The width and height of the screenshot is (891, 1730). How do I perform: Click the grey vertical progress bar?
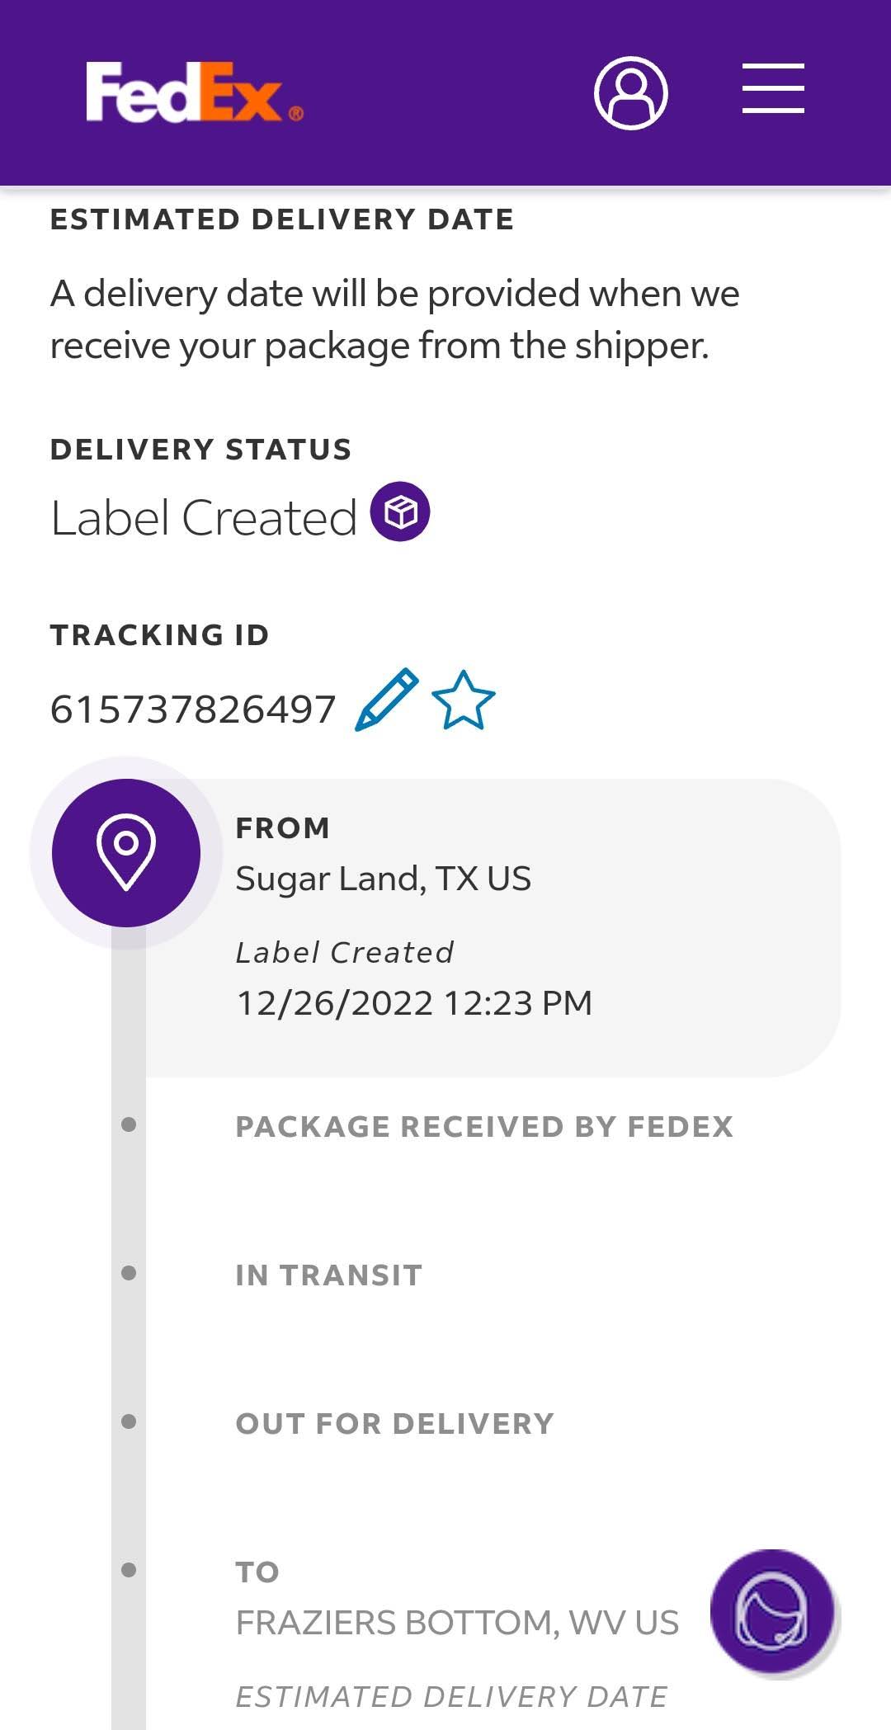(x=129, y=1328)
